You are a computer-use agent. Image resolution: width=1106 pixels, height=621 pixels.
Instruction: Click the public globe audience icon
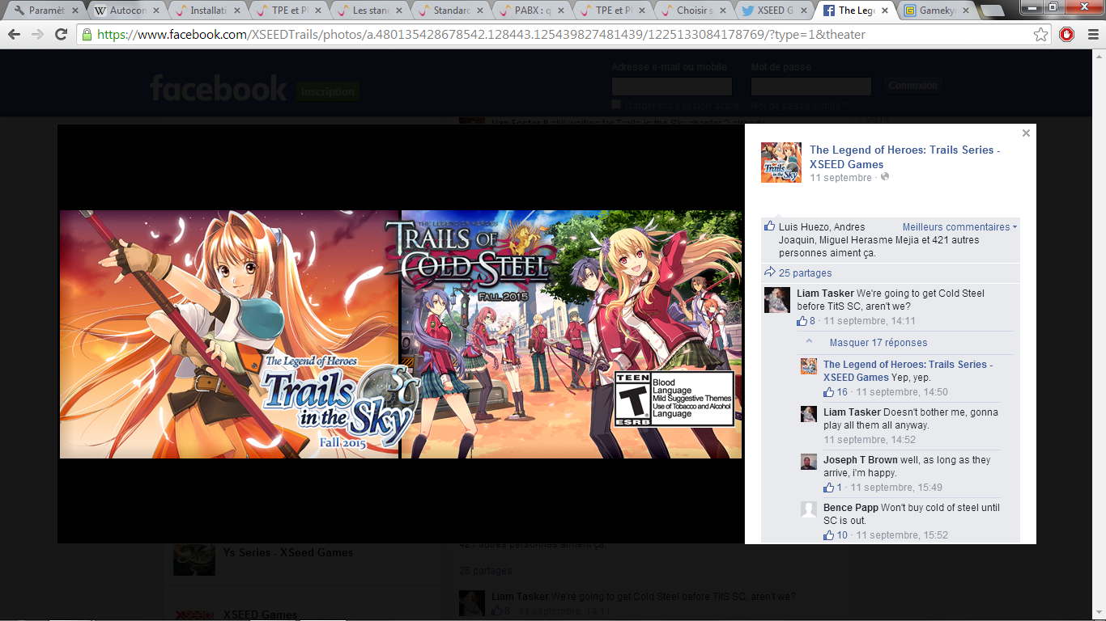pyautogui.click(x=885, y=177)
